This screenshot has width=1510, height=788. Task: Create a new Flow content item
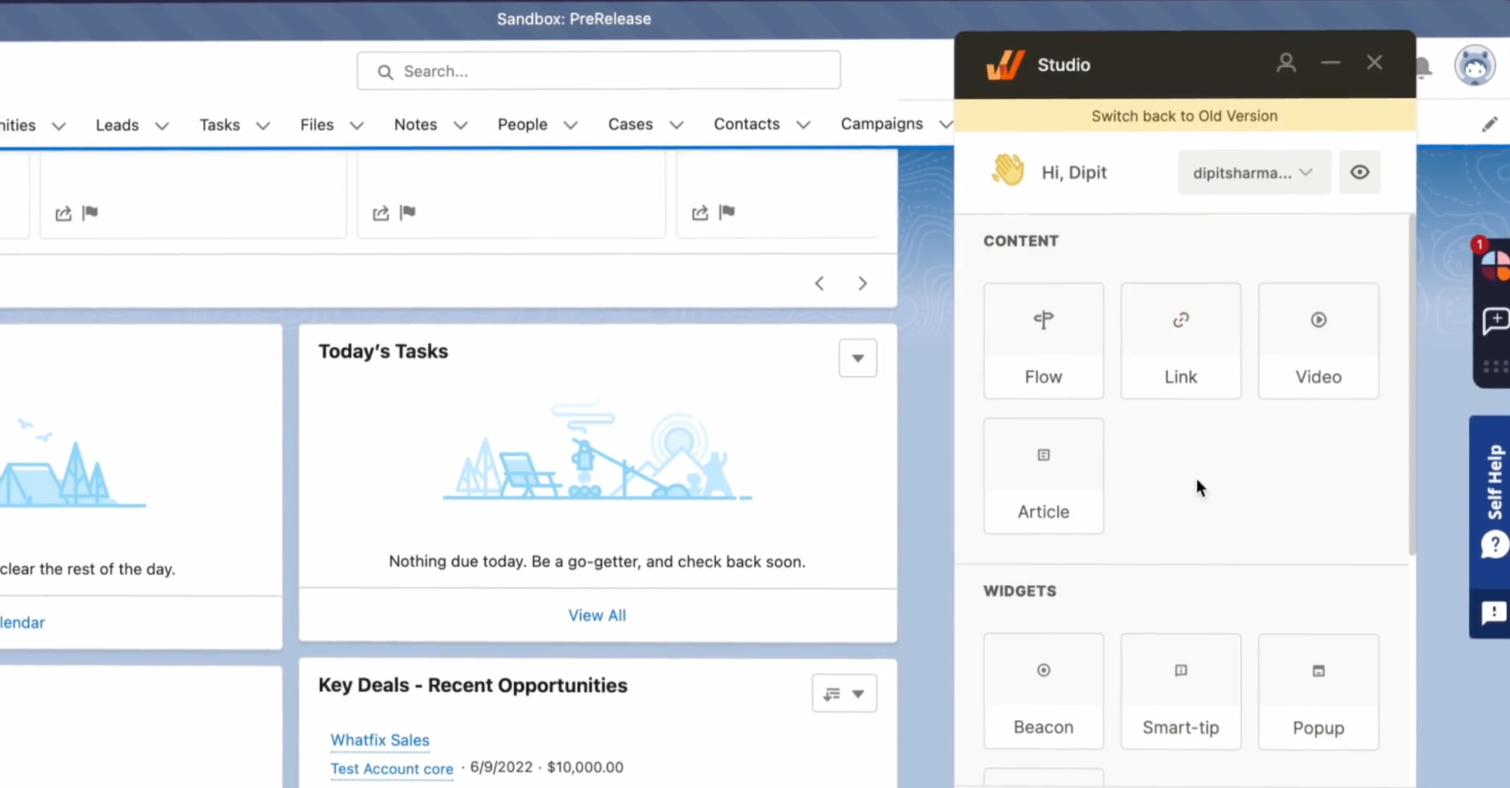pos(1043,341)
